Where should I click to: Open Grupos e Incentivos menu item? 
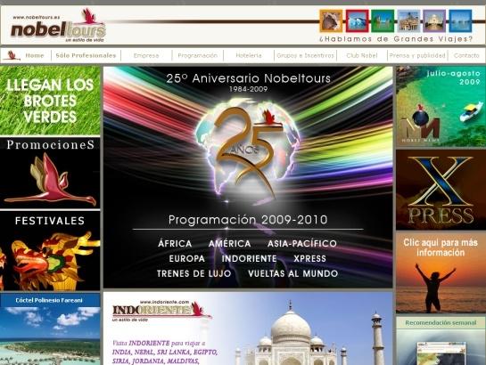[305, 56]
